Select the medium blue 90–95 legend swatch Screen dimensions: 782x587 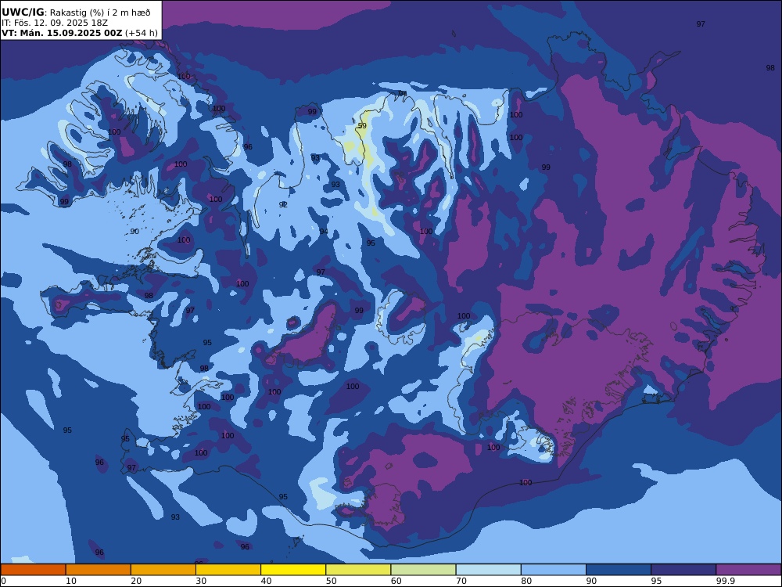[x=619, y=570]
